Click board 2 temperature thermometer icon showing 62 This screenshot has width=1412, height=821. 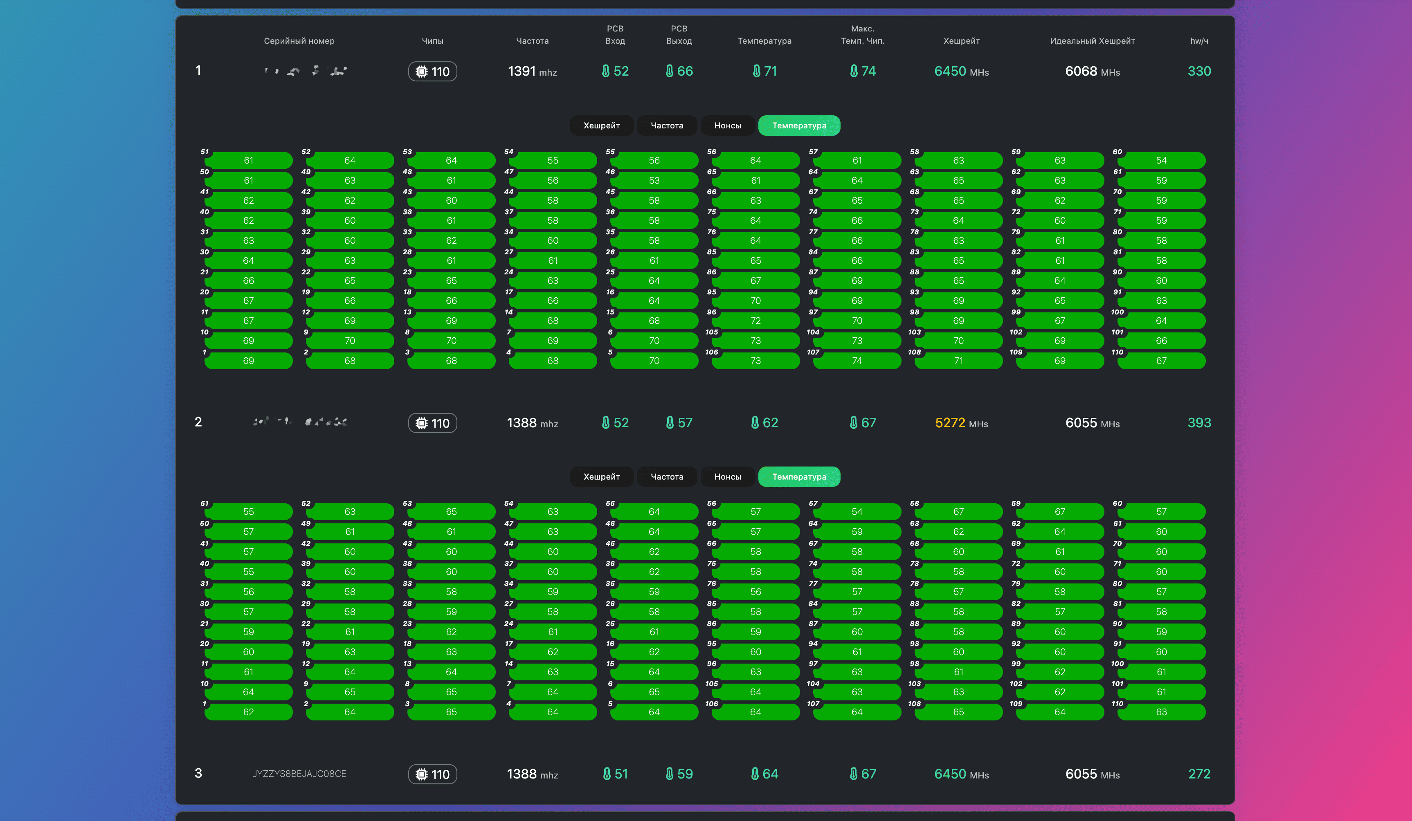(755, 423)
